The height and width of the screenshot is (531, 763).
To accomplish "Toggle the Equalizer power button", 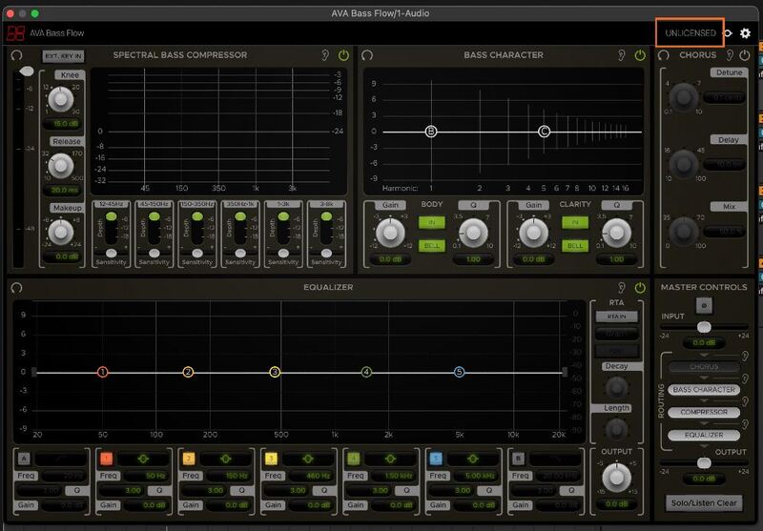I will tap(638, 286).
